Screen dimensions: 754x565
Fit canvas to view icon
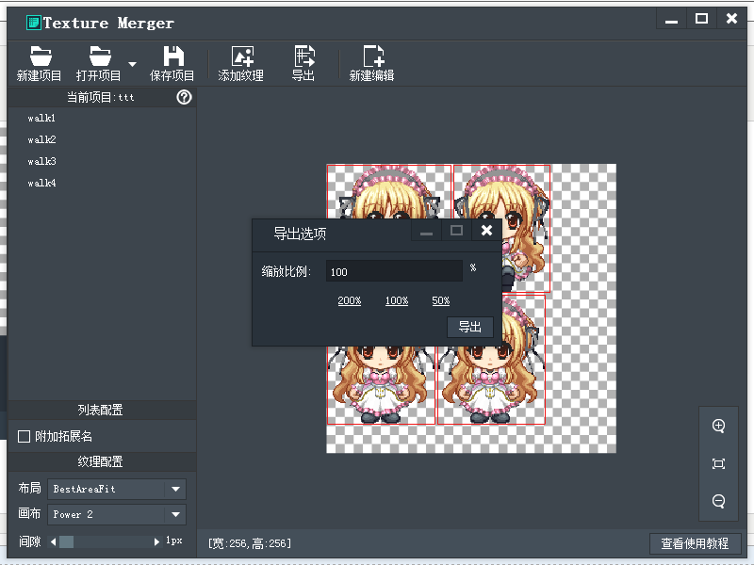coord(718,463)
